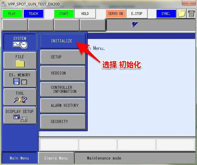The height and width of the screenshot is (165, 197).
Task: Switch to PLAY mode
Action: [12, 14]
